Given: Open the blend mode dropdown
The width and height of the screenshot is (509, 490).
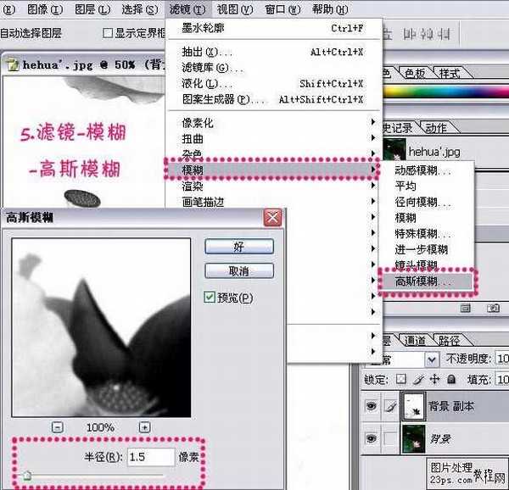Looking at the screenshot, I should point(432,359).
